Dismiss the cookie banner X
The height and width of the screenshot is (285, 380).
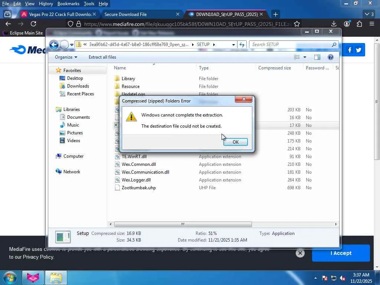coord(300,253)
